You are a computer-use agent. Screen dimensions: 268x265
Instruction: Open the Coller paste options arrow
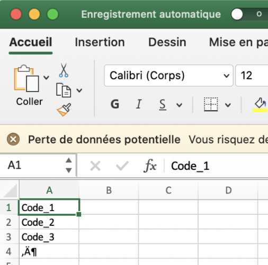[x=46, y=77]
